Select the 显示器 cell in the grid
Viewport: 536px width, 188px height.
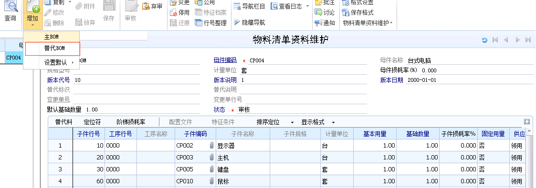(243, 146)
